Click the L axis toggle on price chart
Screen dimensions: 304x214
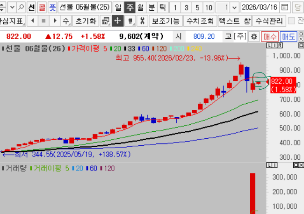[269, 45]
